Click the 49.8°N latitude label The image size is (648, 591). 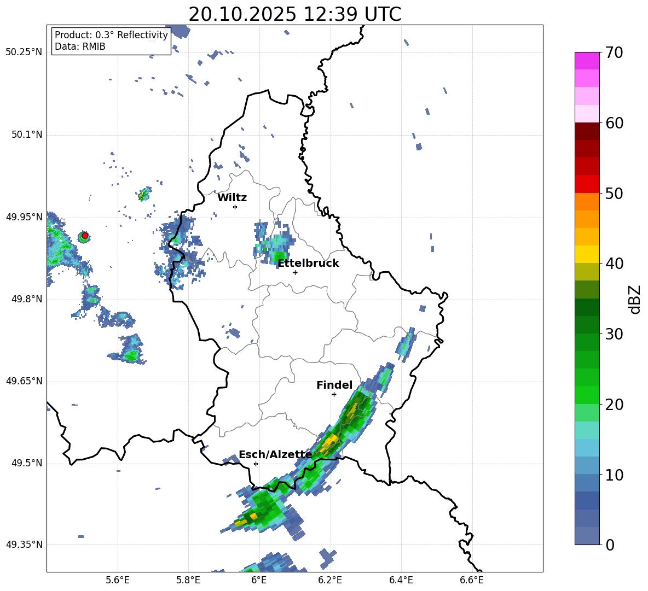point(27,299)
